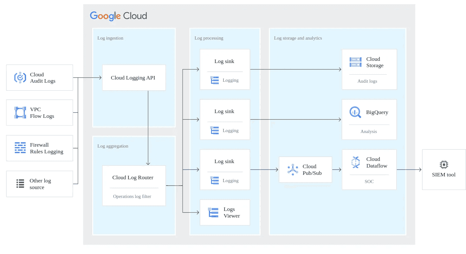
Task: Click the Cloud Pub/Sub label
Action: coord(312,169)
